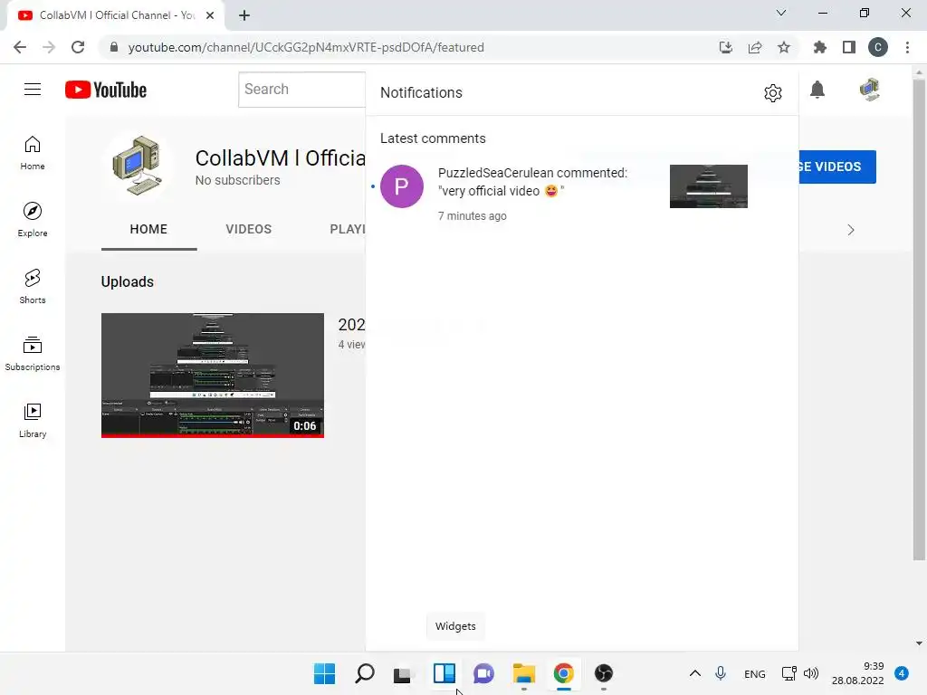Click the install app icon in address bar
The image size is (927, 695).
tap(726, 47)
